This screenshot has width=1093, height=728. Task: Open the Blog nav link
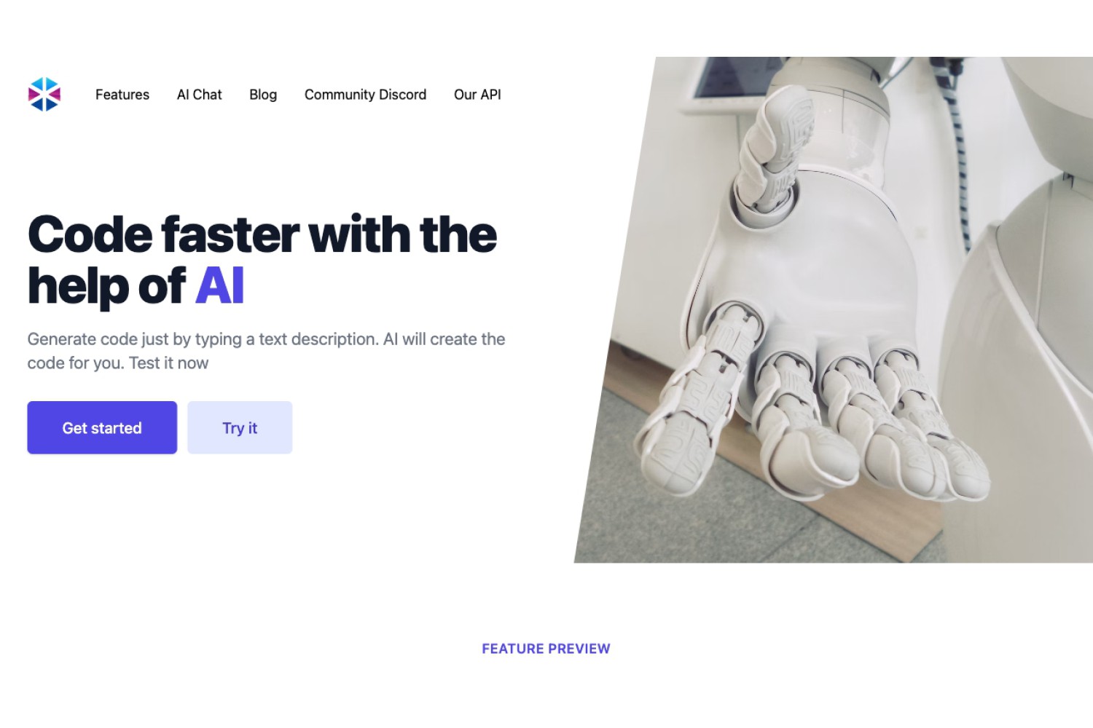[263, 95]
